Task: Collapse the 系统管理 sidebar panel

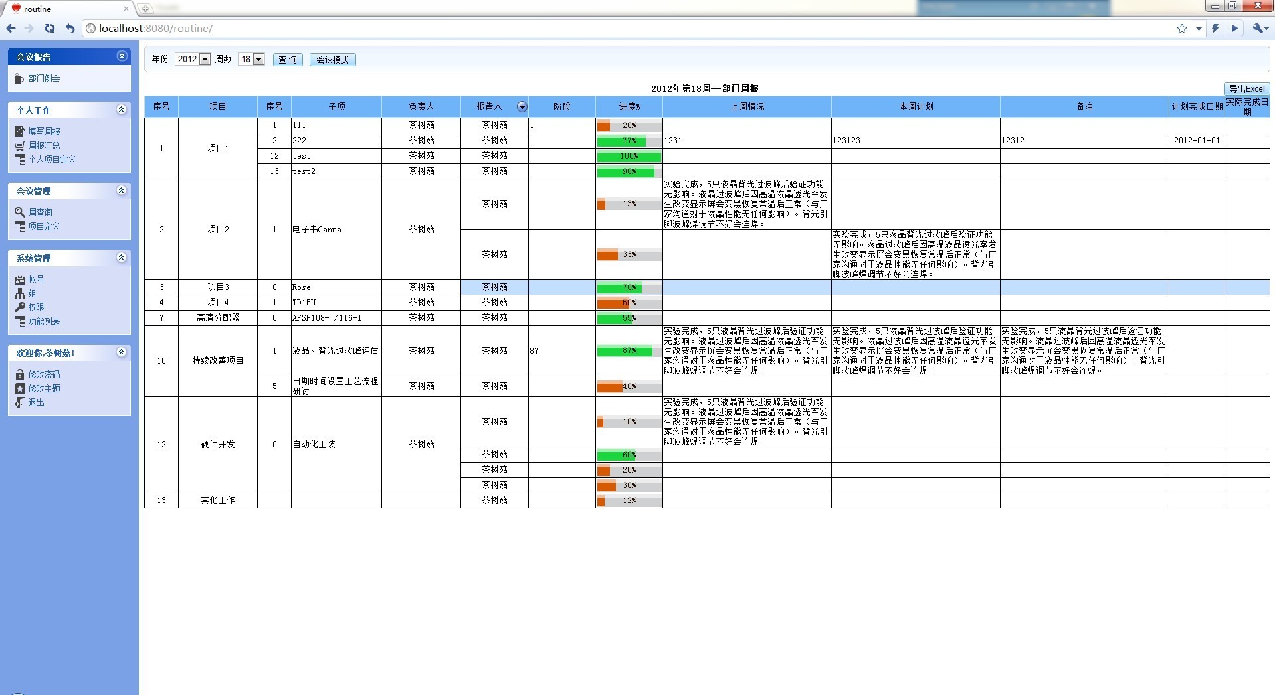Action: (x=122, y=258)
